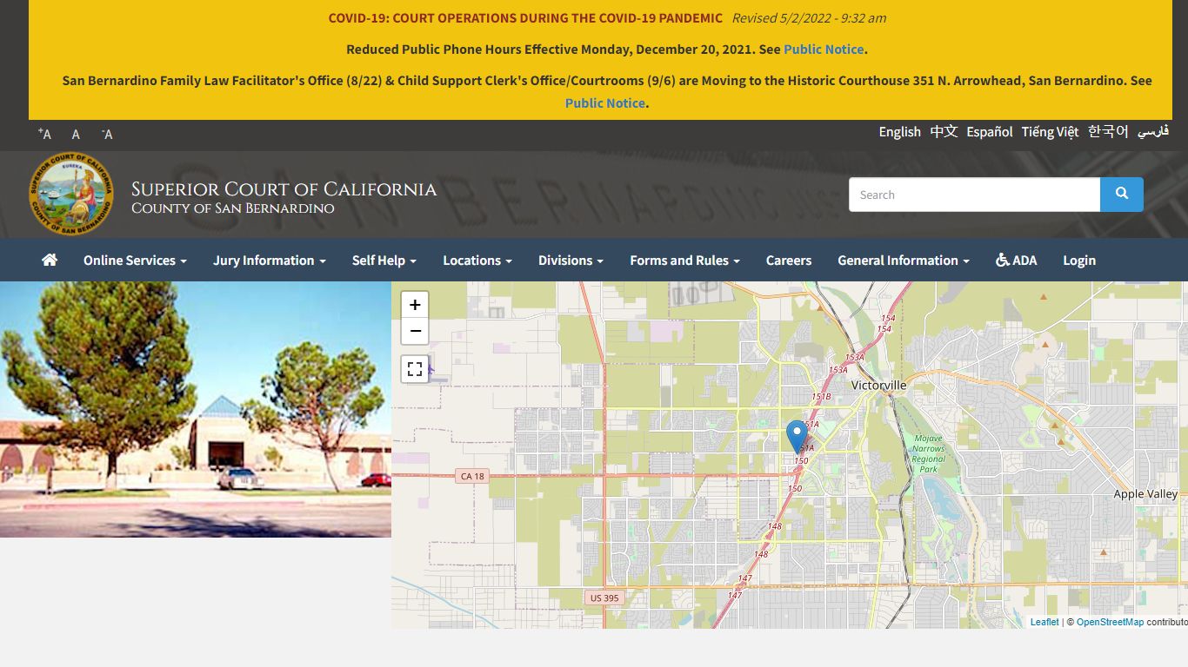The width and height of the screenshot is (1188, 667).
Task: Click the blue location marker pin
Action: pyautogui.click(x=797, y=436)
